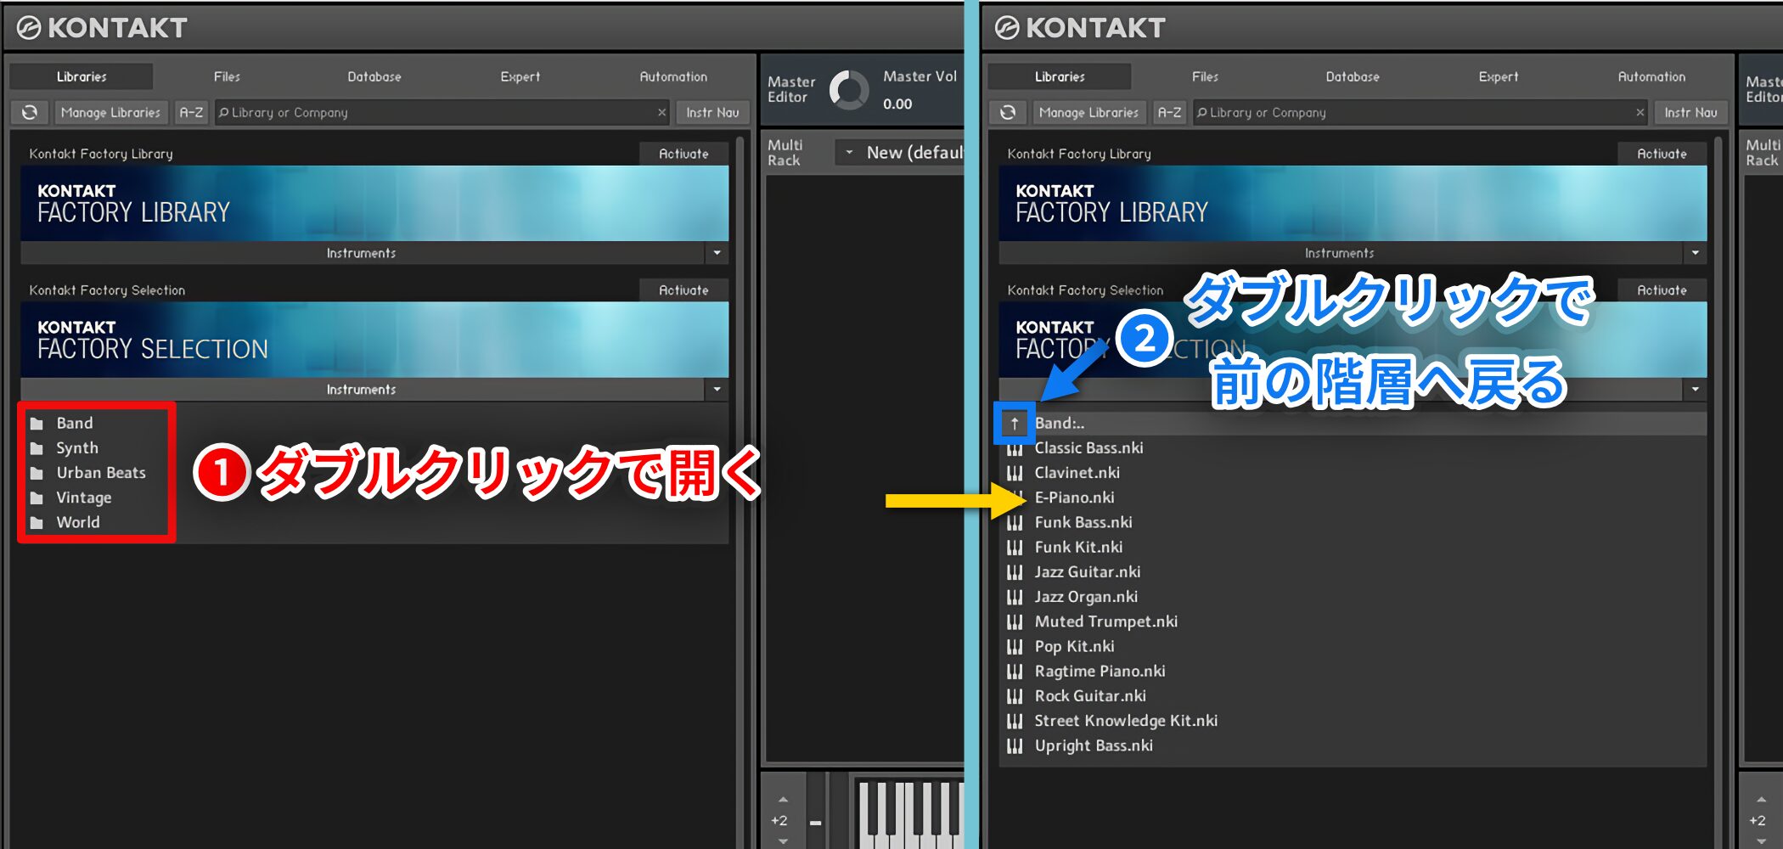Click instrument icon beside Rock Guitar.nki
Viewport: 1783px width, 849px height.
tap(1015, 695)
